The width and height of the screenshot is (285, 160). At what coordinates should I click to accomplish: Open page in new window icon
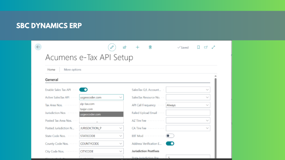[206, 47]
